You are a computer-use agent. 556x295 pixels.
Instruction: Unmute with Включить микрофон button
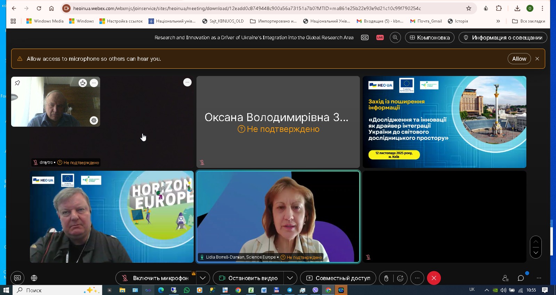point(156,278)
